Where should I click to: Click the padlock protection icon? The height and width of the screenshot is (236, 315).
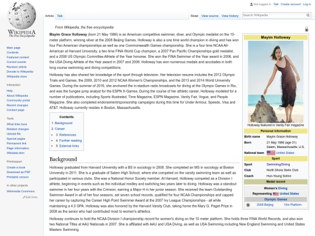click(x=306, y=29)
